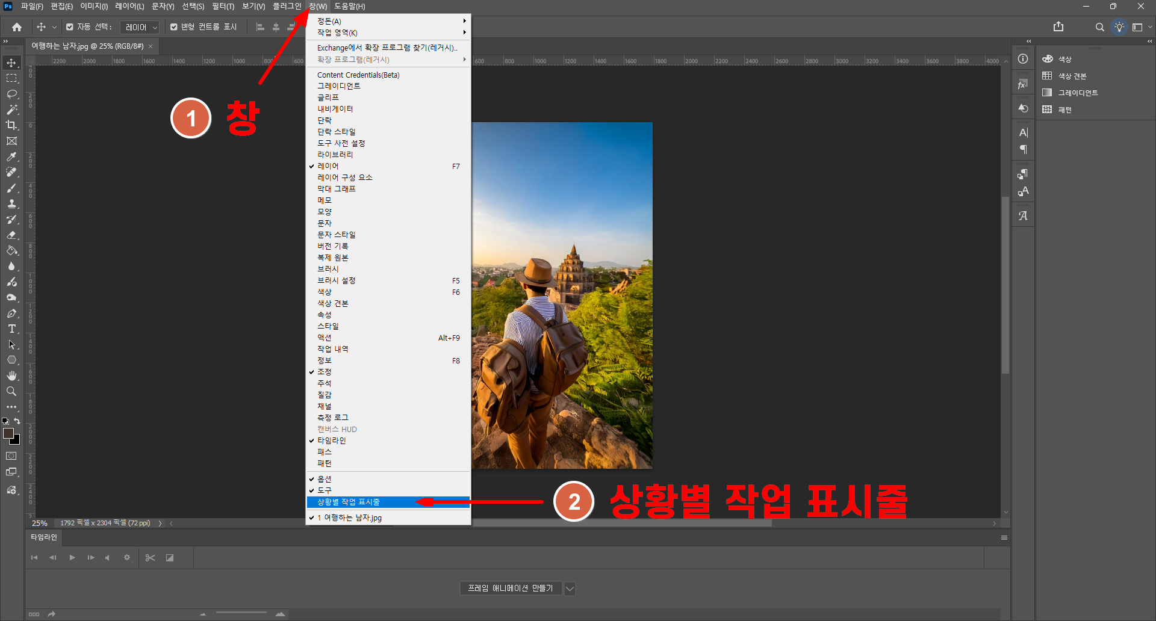Viewport: 1156px width, 621px height.
Task: Open the Share icon at top right
Action: [1058, 27]
